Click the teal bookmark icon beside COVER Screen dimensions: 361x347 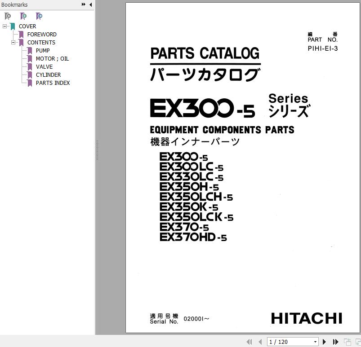(13, 26)
